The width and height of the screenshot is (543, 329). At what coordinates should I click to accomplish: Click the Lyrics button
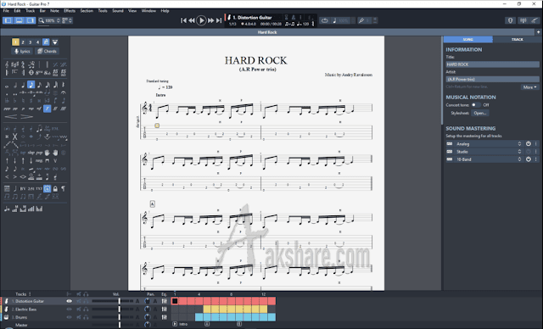click(x=22, y=51)
